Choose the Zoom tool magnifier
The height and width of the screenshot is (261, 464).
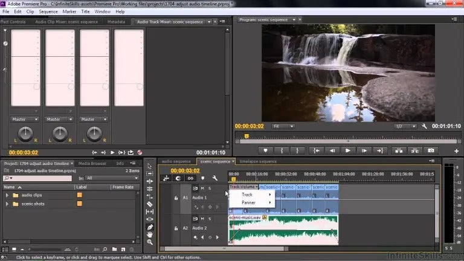(x=150, y=242)
